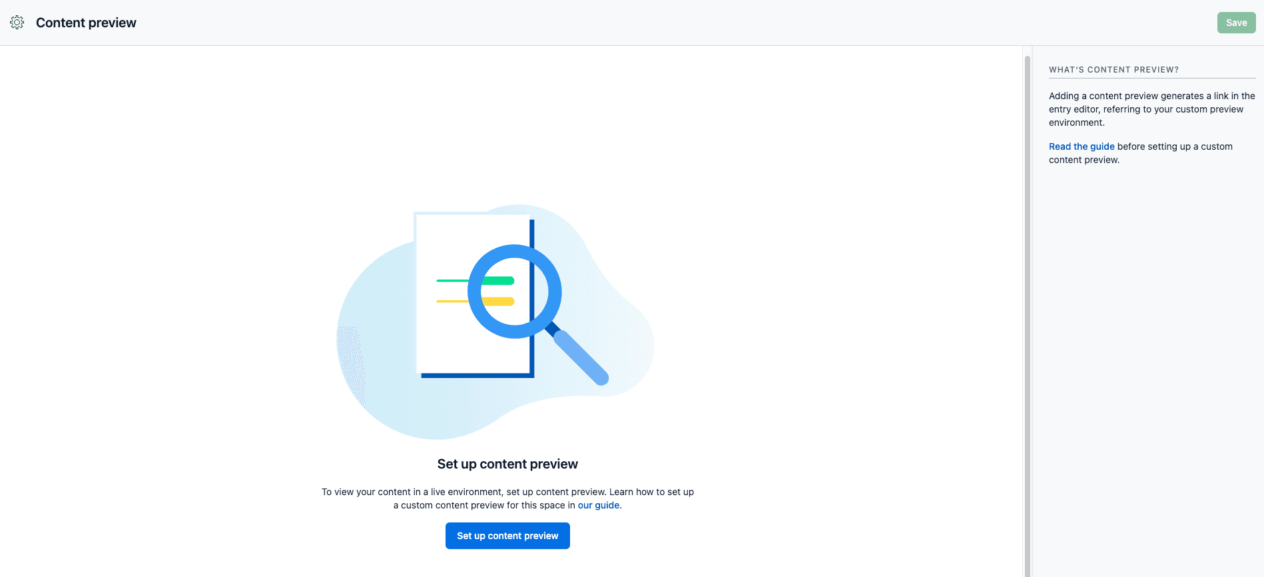The height and width of the screenshot is (577, 1264).
Task: Click the dotted pattern on the illustration
Action: coord(351,363)
